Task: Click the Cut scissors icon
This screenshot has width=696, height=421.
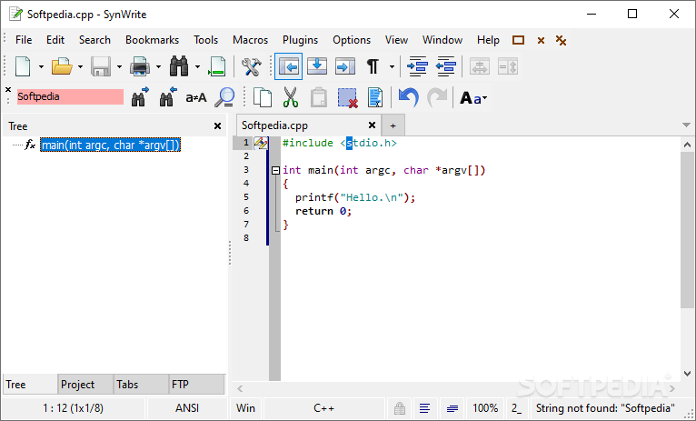Action: click(x=290, y=97)
